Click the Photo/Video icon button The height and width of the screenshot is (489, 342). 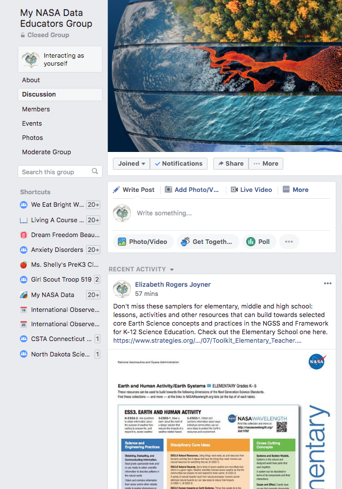(x=122, y=242)
